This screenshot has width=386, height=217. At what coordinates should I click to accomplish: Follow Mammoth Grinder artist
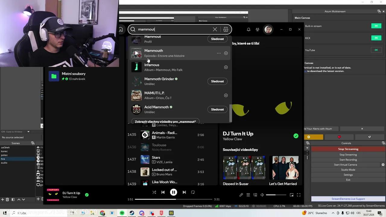pos(217,81)
